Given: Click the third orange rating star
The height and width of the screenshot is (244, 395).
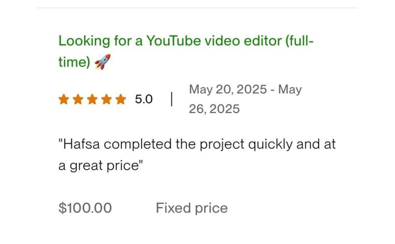Looking at the screenshot, I should point(92,99).
